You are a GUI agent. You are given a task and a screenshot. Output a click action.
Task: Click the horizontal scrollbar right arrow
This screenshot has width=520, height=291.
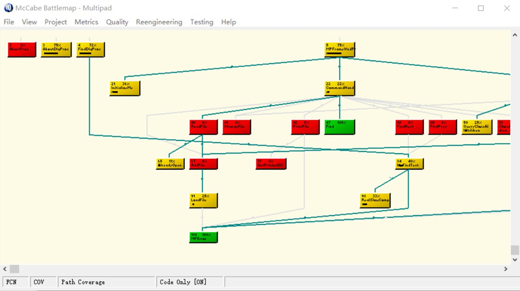tap(506, 269)
